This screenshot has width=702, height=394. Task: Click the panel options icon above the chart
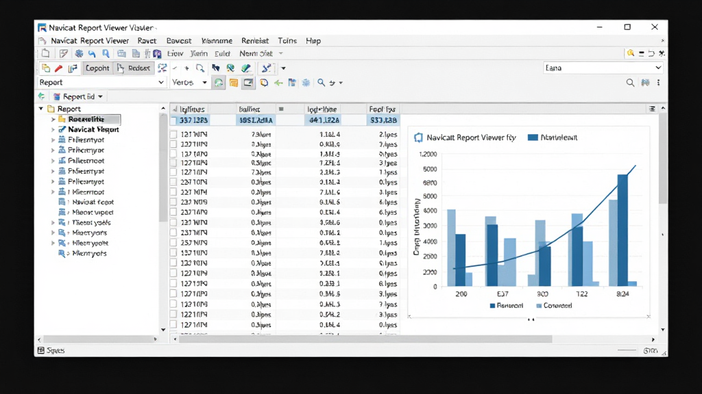pos(653,109)
